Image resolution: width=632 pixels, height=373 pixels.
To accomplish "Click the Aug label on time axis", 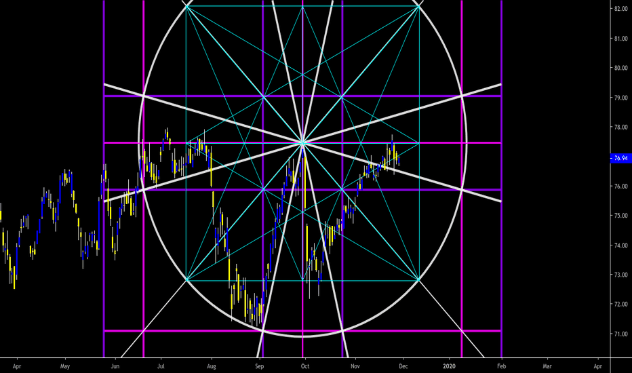I will coord(211,366).
